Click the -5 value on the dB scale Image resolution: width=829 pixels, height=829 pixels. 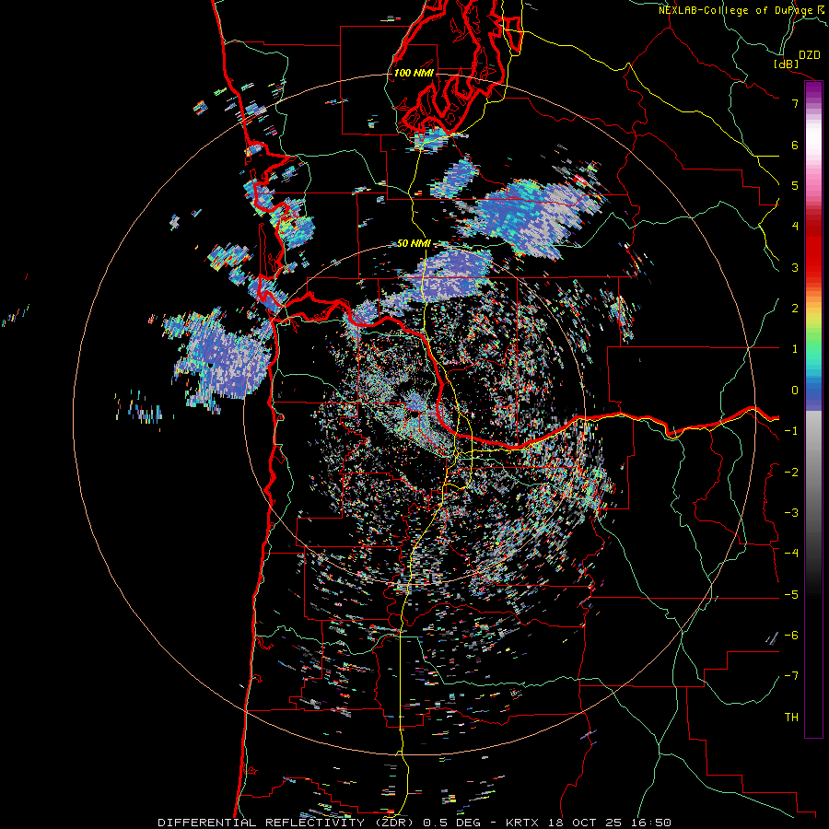(791, 595)
